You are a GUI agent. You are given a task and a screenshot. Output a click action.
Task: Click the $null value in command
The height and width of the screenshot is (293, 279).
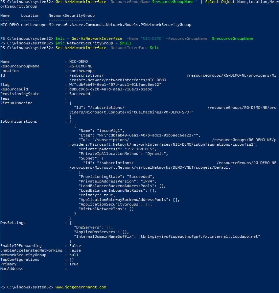(x=126, y=43)
